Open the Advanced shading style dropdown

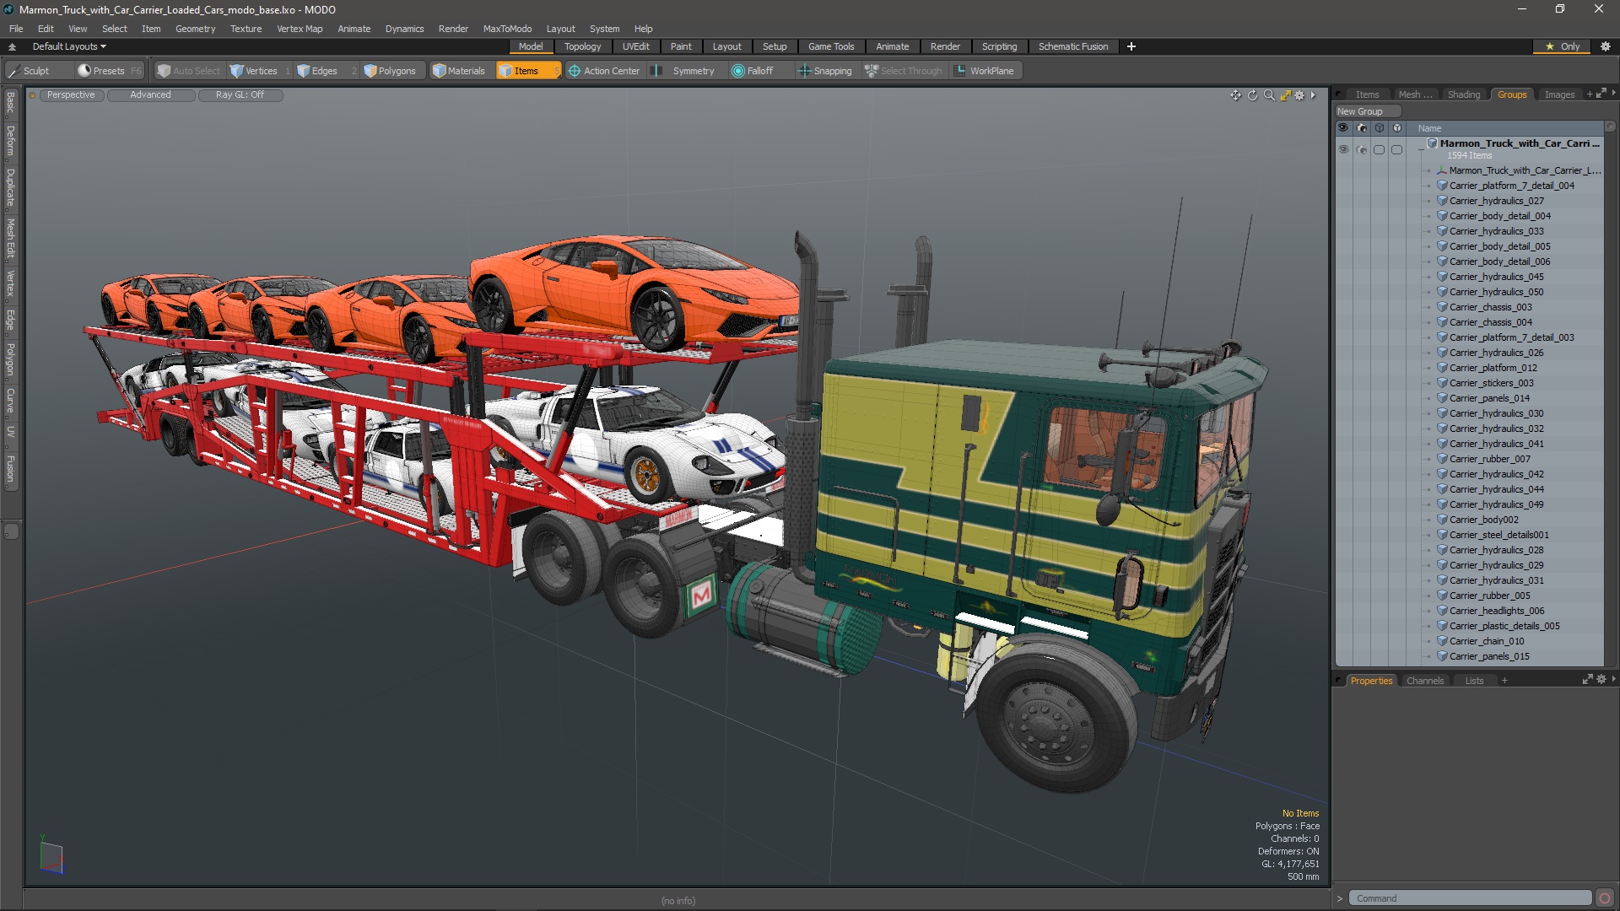(x=150, y=95)
